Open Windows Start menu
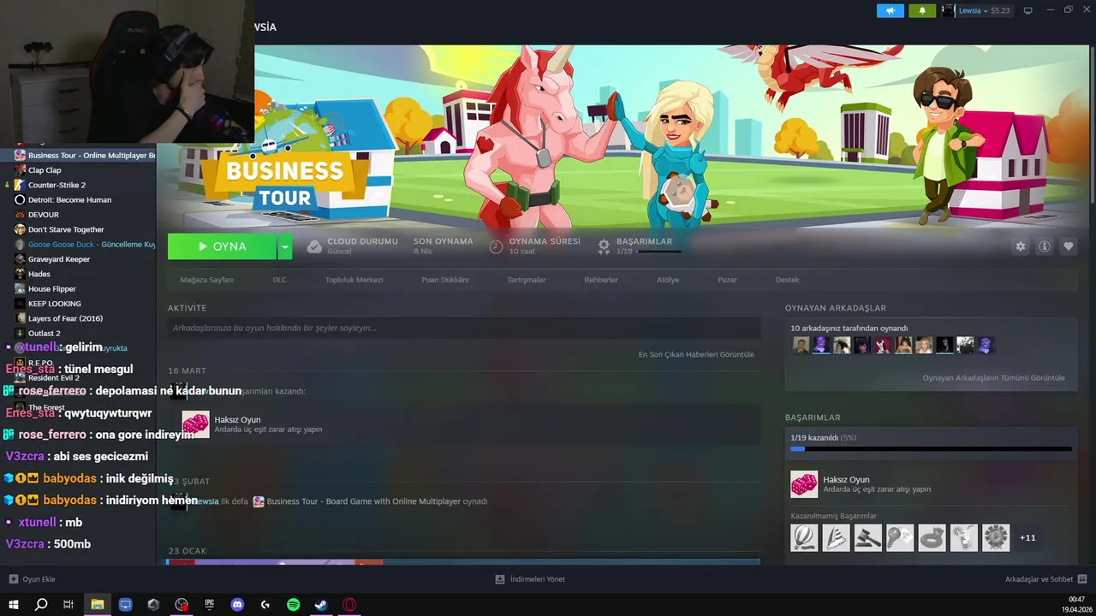The height and width of the screenshot is (616, 1096). point(14,605)
